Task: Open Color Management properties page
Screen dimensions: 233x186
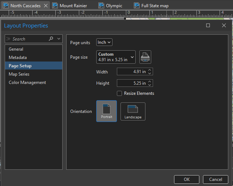Action: tap(34, 83)
